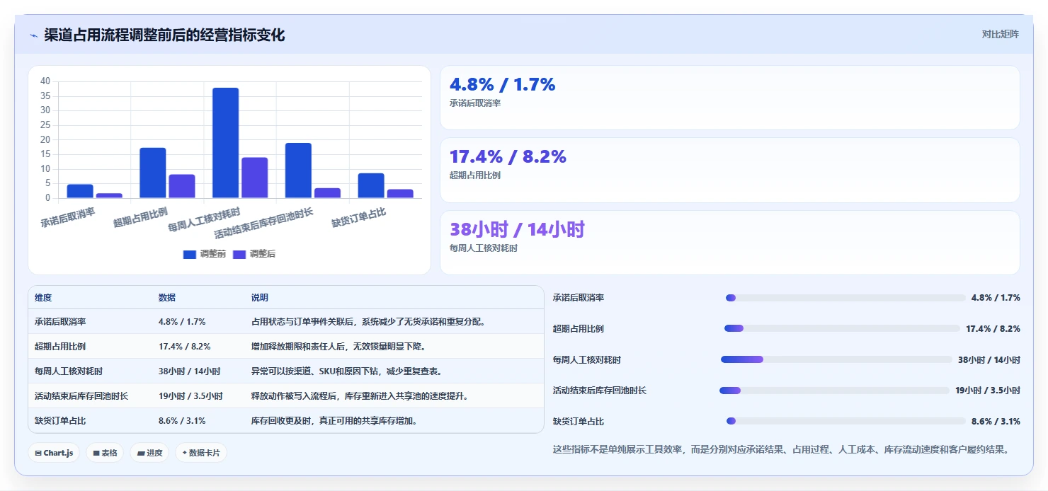Click the 表格 tag
Viewport: 1048px width, 491px height.
coord(105,453)
